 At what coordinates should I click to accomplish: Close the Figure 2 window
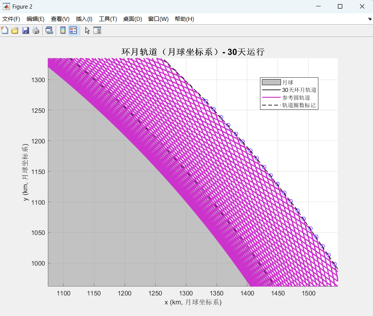coord(362,6)
